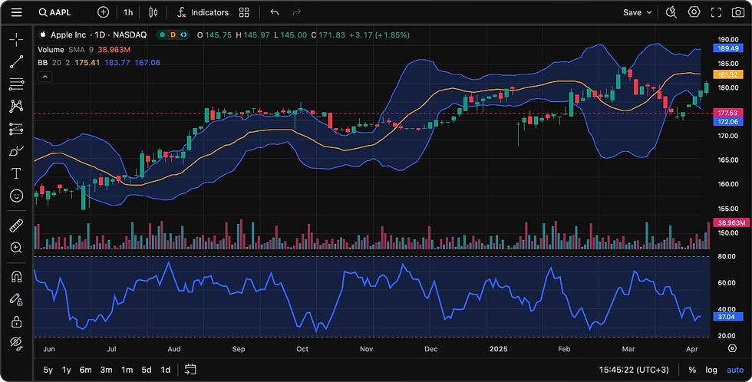Select the brush drawing tool
Viewport: 752px width, 382px height.
(16, 151)
